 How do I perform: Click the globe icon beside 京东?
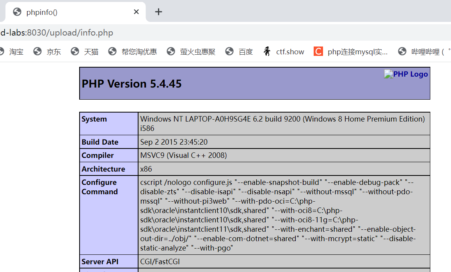click(37, 52)
